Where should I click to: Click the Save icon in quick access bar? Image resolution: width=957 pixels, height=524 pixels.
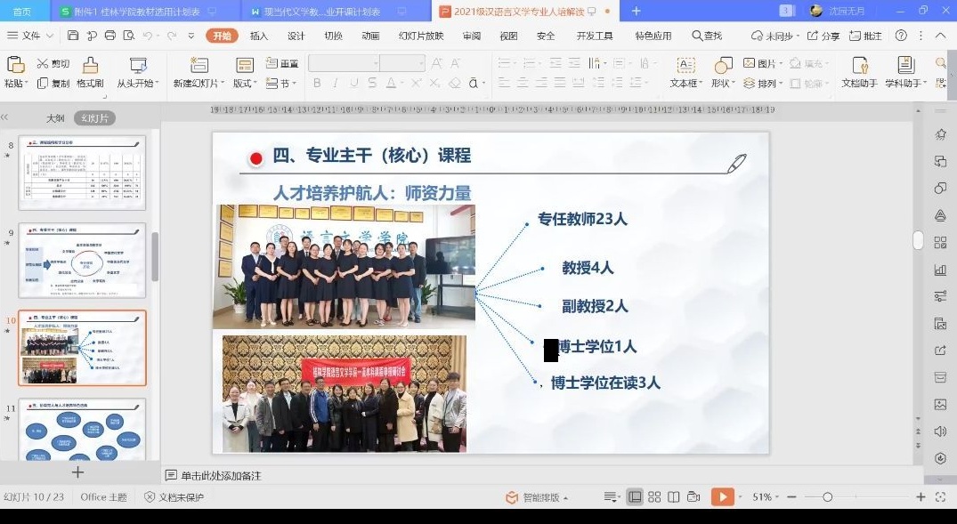coord(72,36)
